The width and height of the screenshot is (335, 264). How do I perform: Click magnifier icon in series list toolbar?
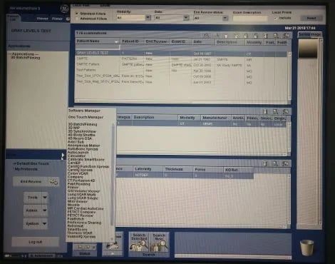pyautogui.click(x=275, y=111)
